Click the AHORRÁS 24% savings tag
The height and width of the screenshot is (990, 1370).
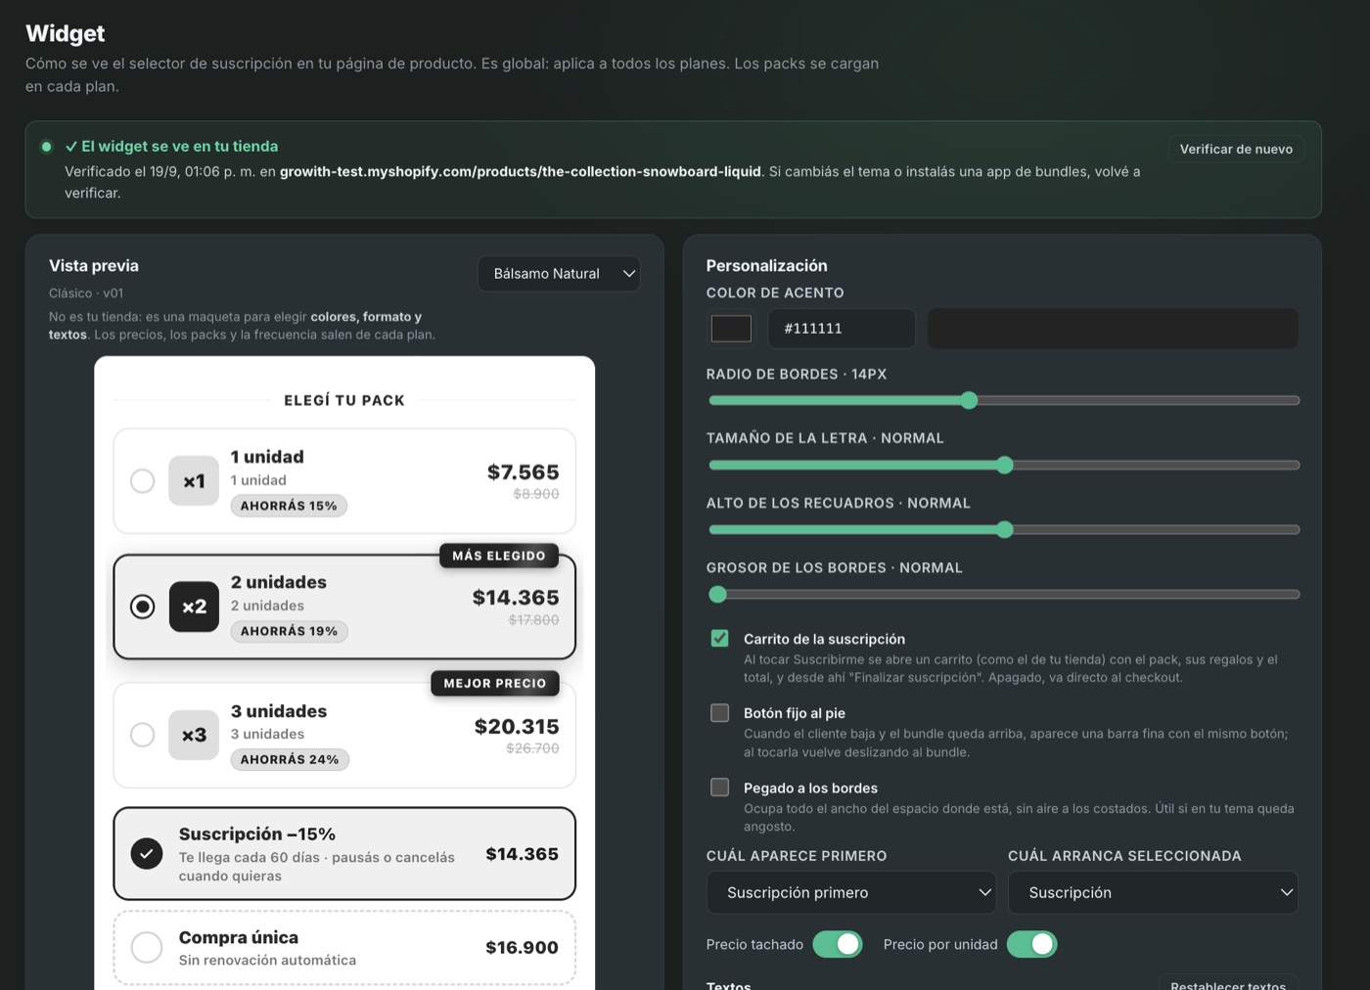[290, 759]
